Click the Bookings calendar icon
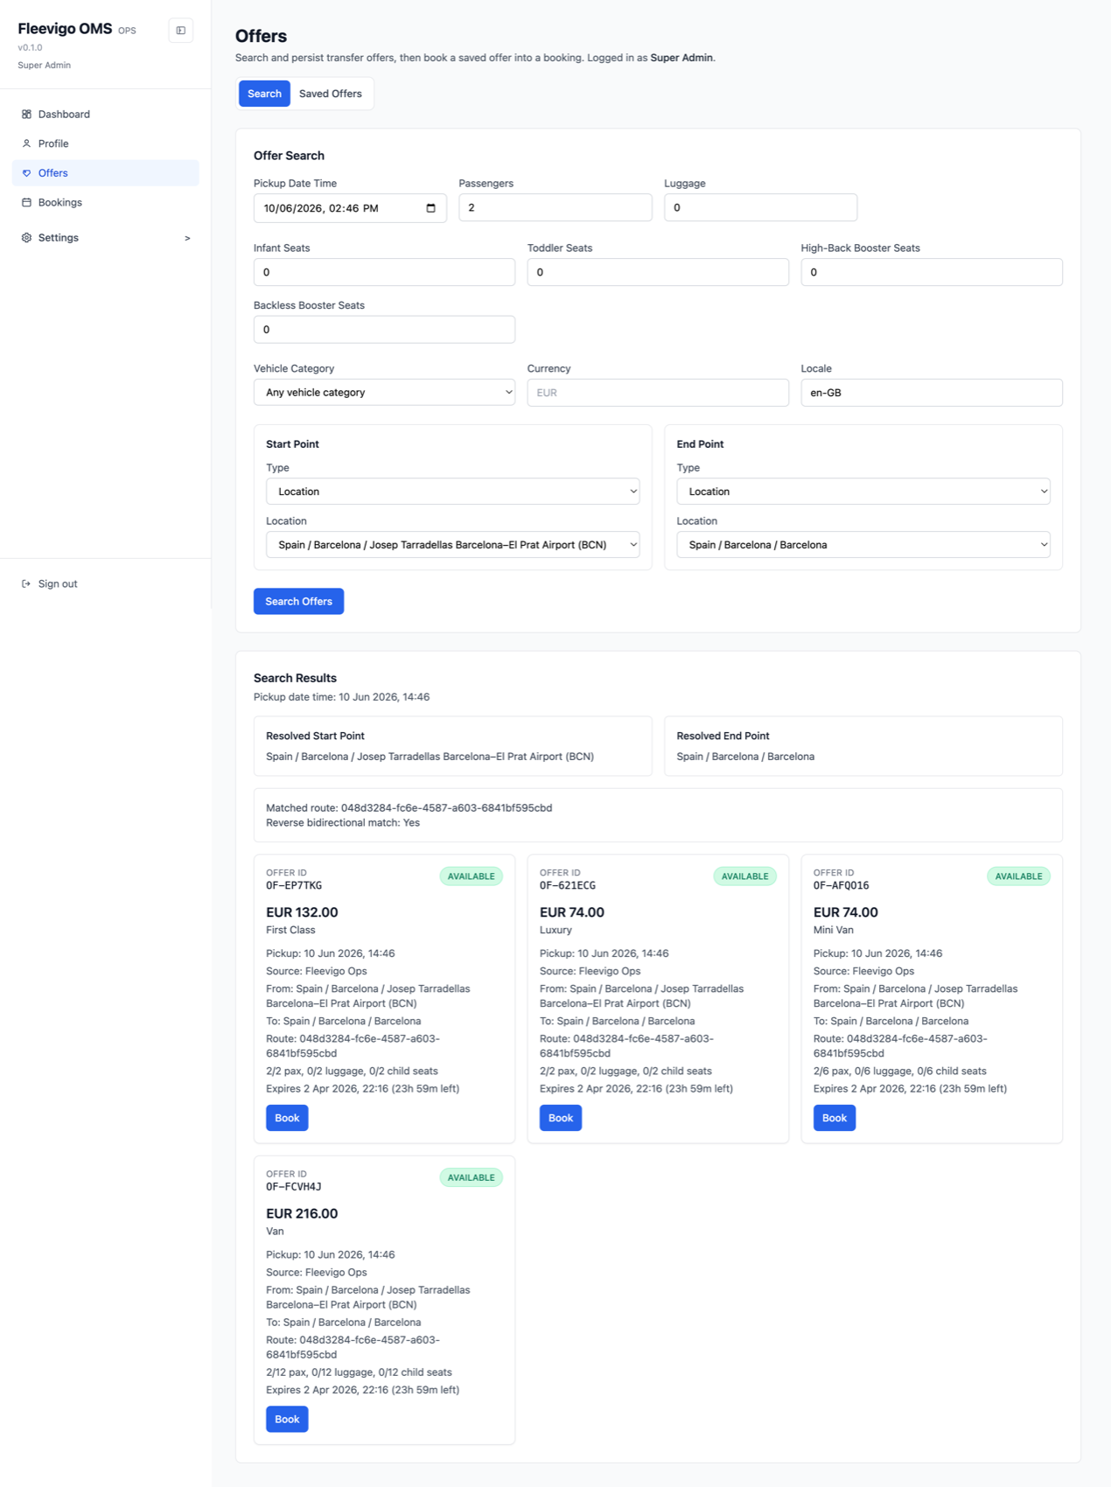Screen dimensions: 1111x1487 point(26,202)
